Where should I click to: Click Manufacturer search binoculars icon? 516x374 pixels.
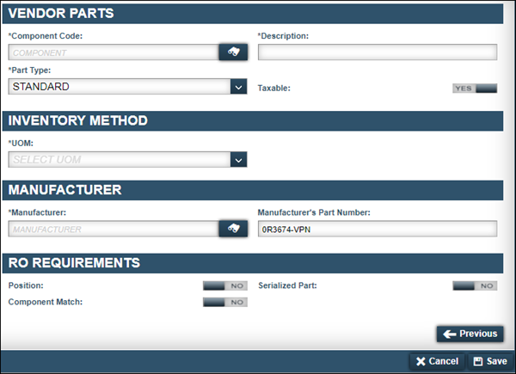tap(233, 229)
